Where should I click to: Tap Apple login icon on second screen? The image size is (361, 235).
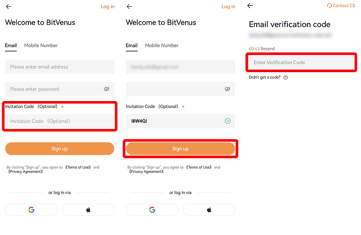(209, 210)
